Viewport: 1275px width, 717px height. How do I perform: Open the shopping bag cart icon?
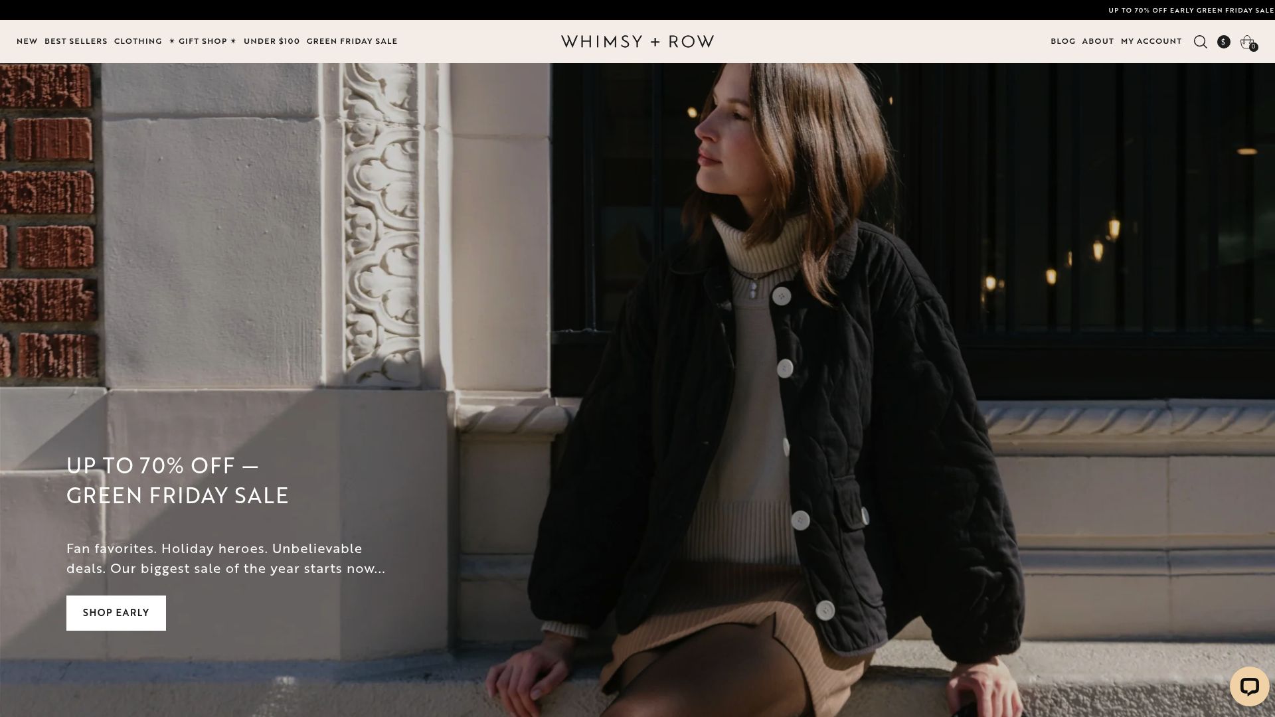[x=1247, y=41]
